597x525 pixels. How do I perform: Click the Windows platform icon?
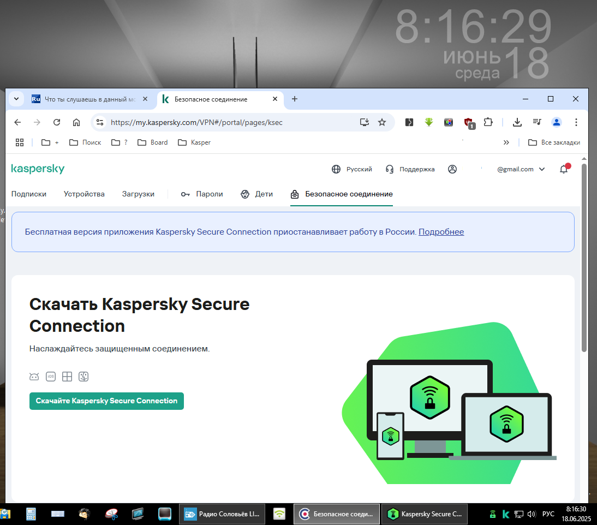point(67,377)
